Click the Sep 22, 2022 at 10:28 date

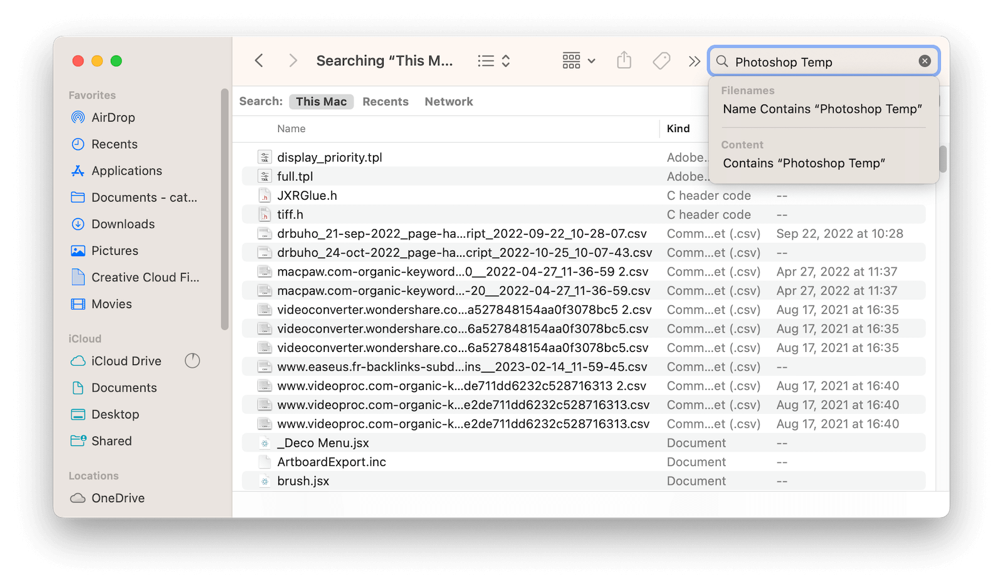(839, 234)
